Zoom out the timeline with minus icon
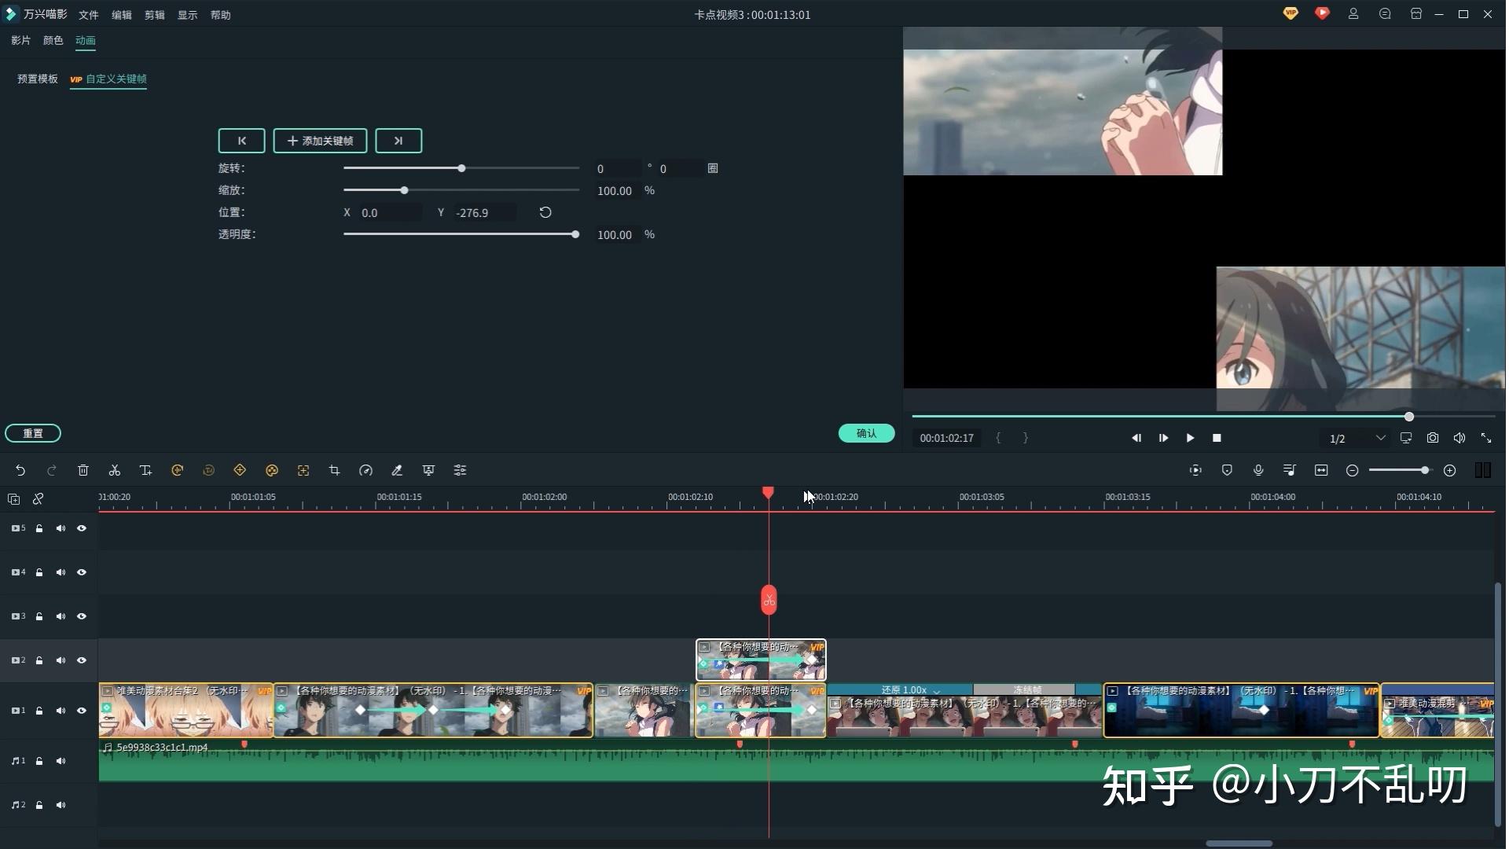Viewport: 1509px width, 849px height. [x=1353, y=470]
